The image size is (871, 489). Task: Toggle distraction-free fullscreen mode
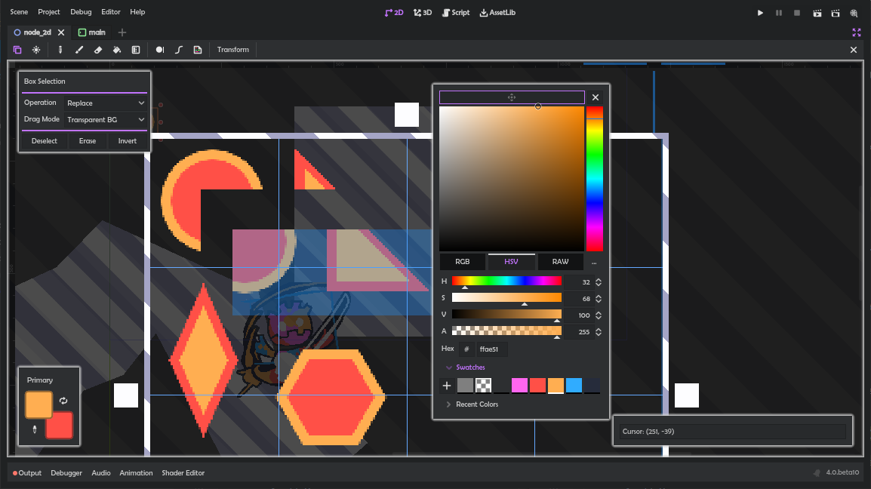856,32
